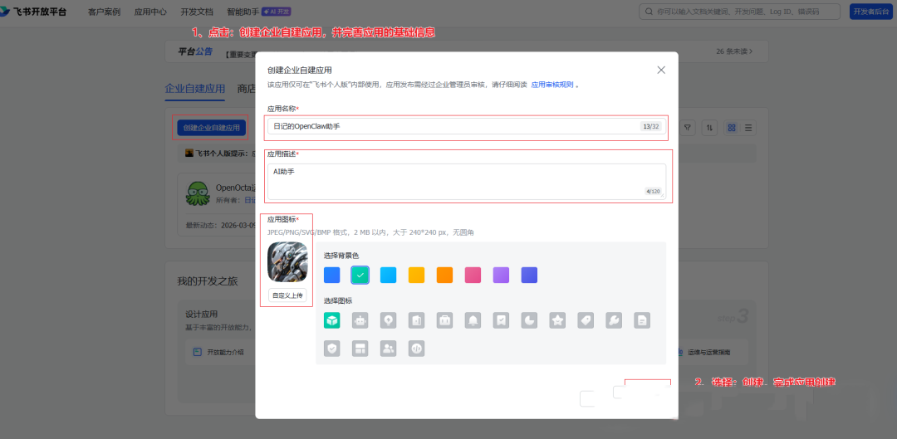The width and height of the screenshot is (897, 439).
Task: Click the documentation search box
Action: click(740, 12)
